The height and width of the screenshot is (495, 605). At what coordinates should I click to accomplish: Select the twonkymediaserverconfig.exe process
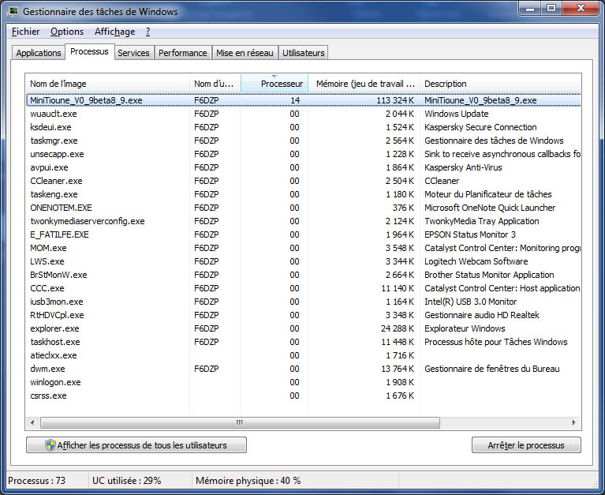point(303,221)
